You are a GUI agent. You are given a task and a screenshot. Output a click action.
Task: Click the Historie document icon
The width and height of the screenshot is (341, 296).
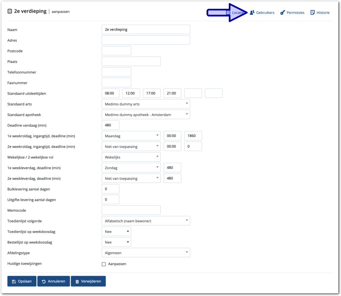coord(313,12)
